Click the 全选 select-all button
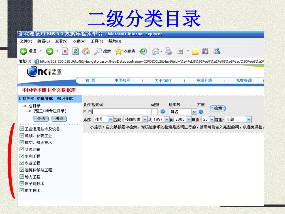The width and height of the screenshot is (285, 214). 41,119
